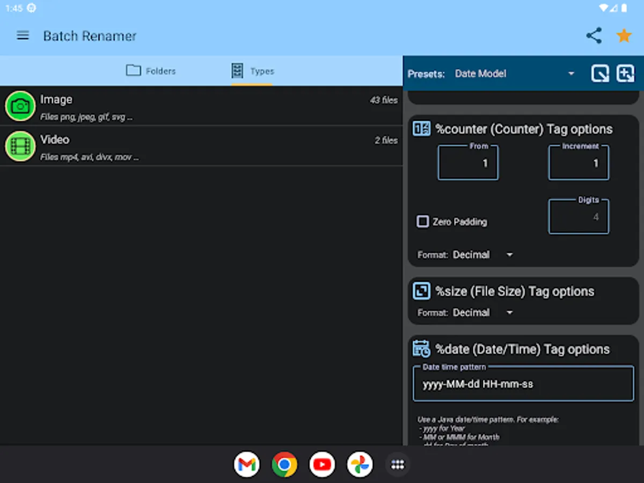Open Gmail from the taskbar
This screenshot has height=483, width=644.
pos(247,465)
